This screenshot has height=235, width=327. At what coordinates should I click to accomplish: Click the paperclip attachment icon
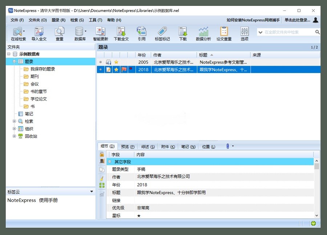228,146
